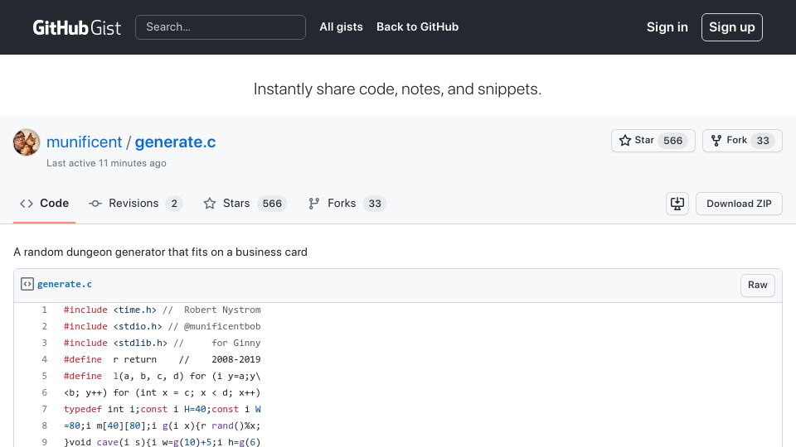Click the 'for Ginny' comment
The width and height of the screenshot is (796, 447).
(x=236, y=343)
